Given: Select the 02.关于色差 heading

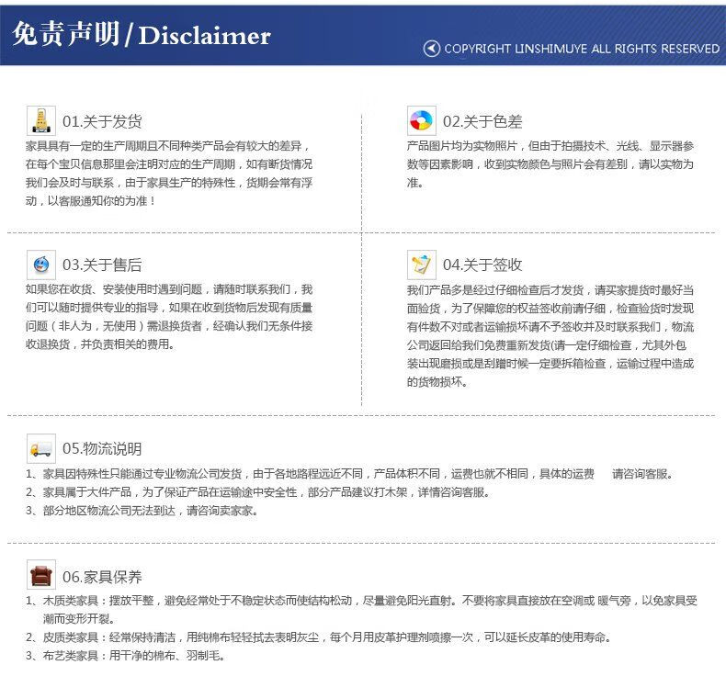Looking at the screenshot, I should 482,122.
